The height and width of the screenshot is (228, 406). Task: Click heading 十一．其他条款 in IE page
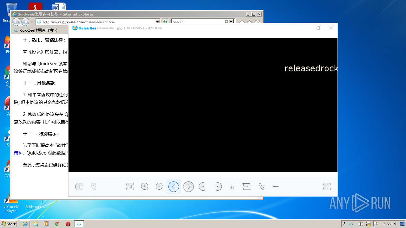[x=39, y=83]
